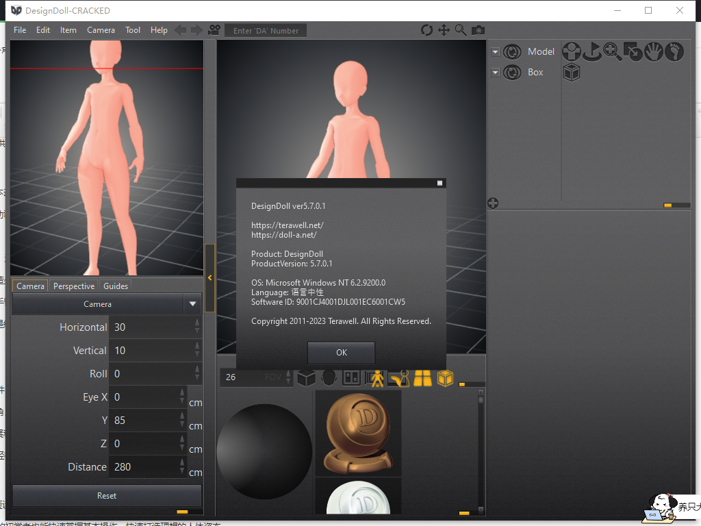Screen dimensions: 701x526
Task: Click the head silhouette icon
Action: pos(329,378)
